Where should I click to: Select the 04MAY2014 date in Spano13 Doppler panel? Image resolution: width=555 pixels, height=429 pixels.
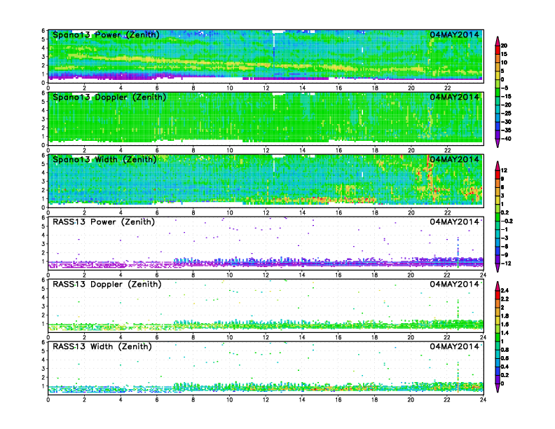[455, 97]
